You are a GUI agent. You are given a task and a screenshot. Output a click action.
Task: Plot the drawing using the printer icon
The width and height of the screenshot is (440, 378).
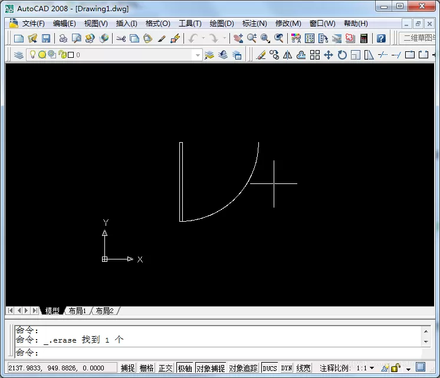[63, 38]
